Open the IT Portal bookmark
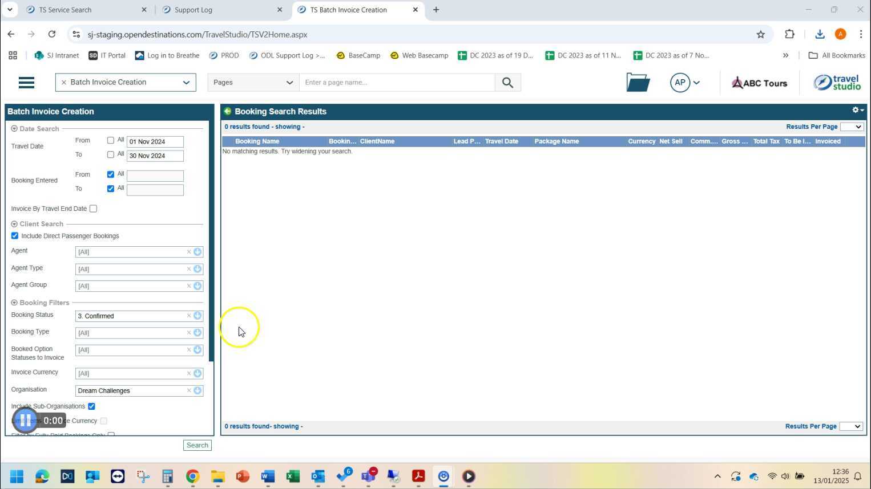 (107, 55)
